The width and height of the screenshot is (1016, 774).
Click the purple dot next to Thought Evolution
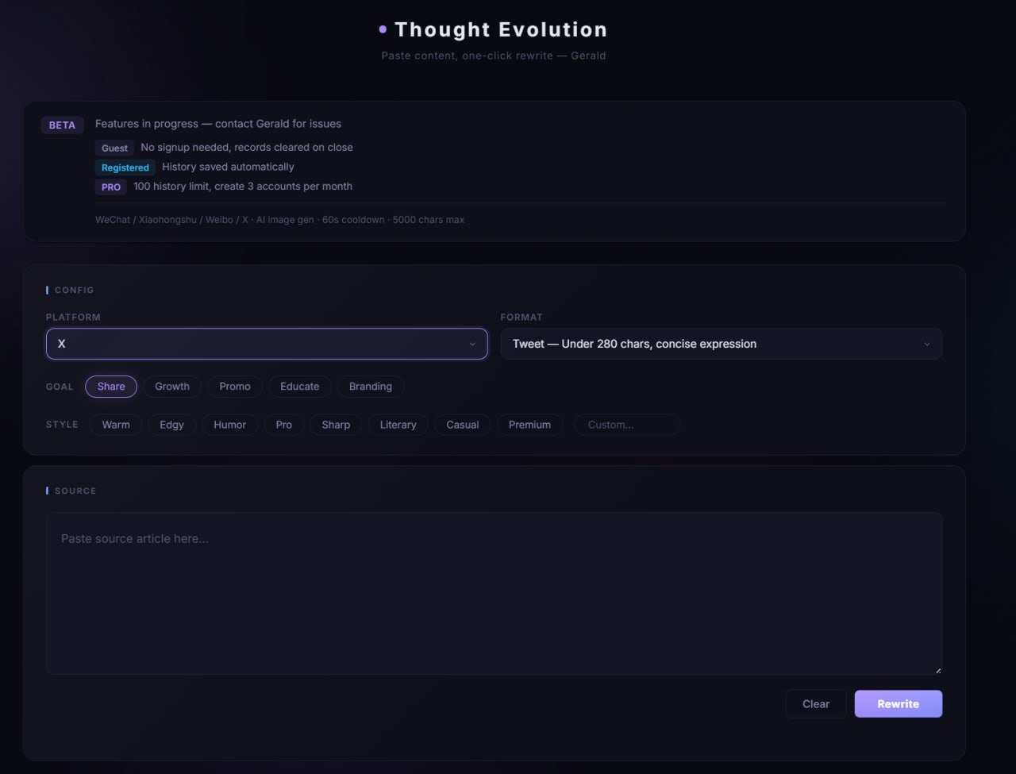(383, 29)
